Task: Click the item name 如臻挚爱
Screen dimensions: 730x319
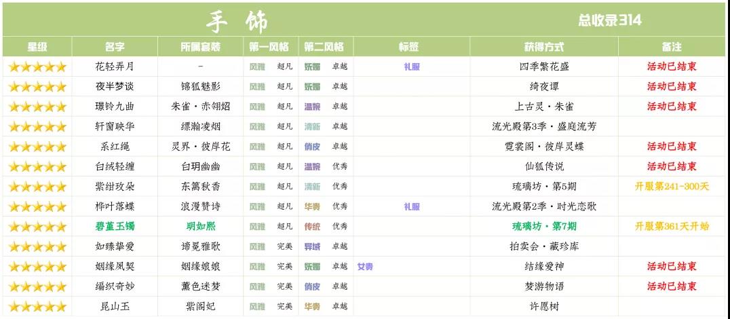Action: (115, 247)
